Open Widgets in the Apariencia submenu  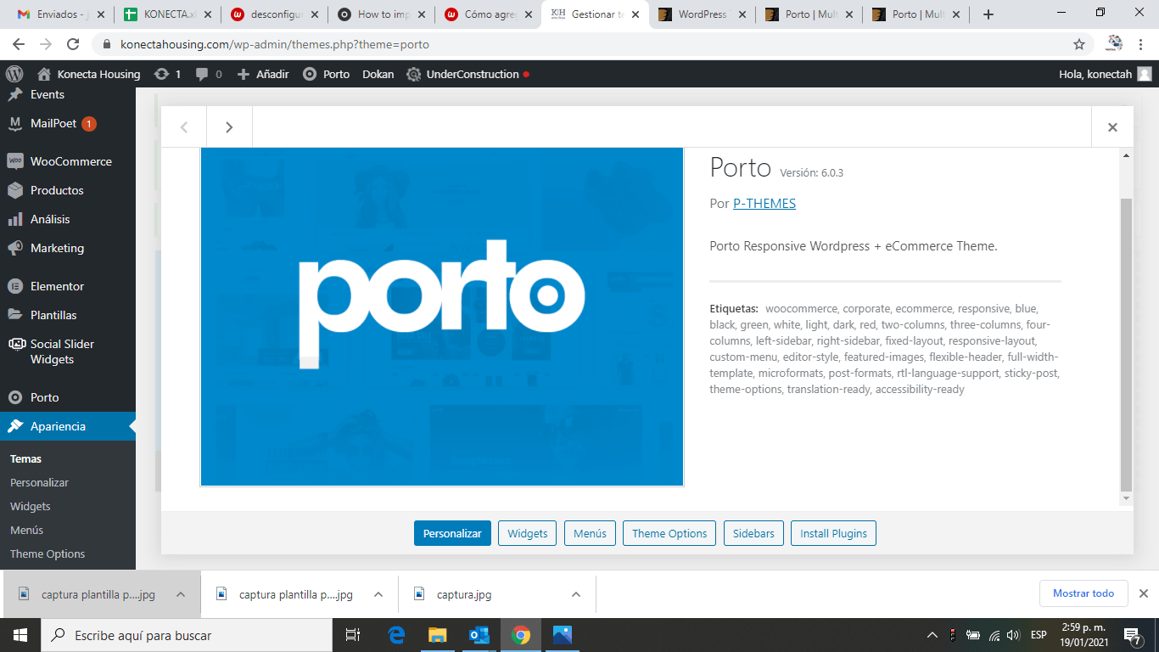coord(31,506)
